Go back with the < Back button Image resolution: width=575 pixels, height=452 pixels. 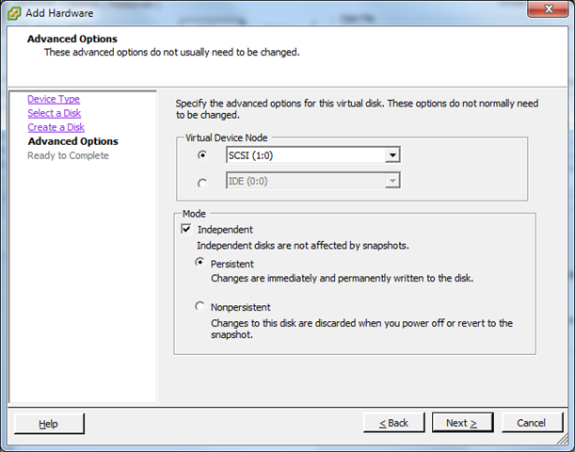(x=393, y=423)
